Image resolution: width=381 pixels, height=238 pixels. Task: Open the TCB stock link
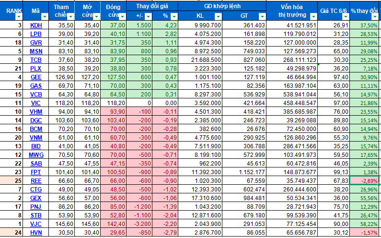[x=36, y=60]
